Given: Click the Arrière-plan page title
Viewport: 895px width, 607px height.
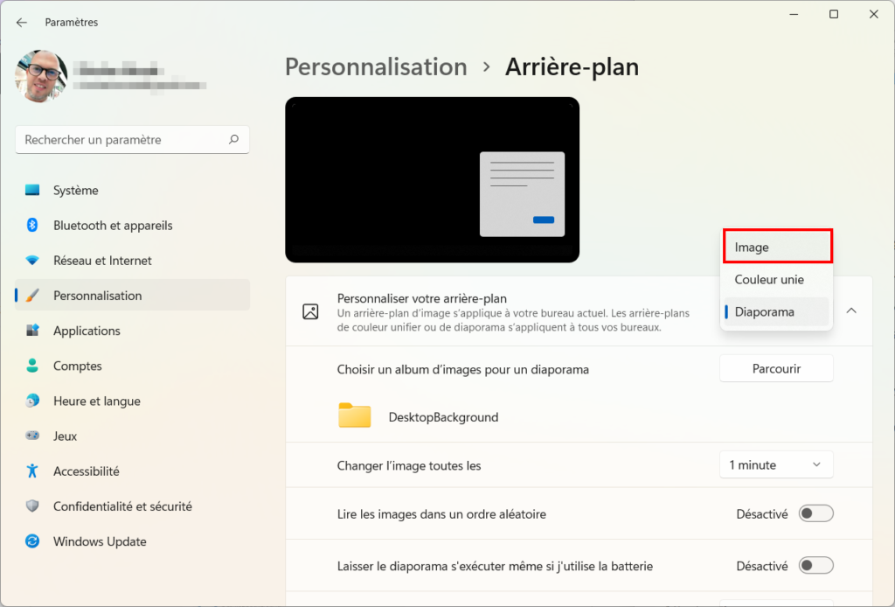Looking at the screenshot, I should pos(572,66).
